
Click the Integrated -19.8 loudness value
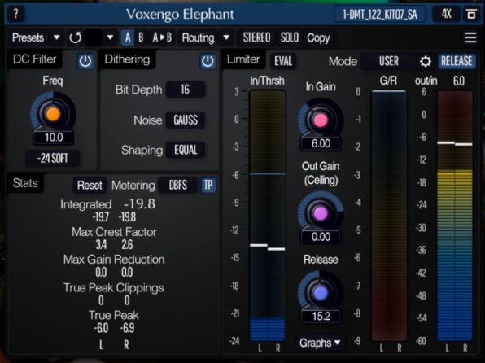click(x=139, y=203)
